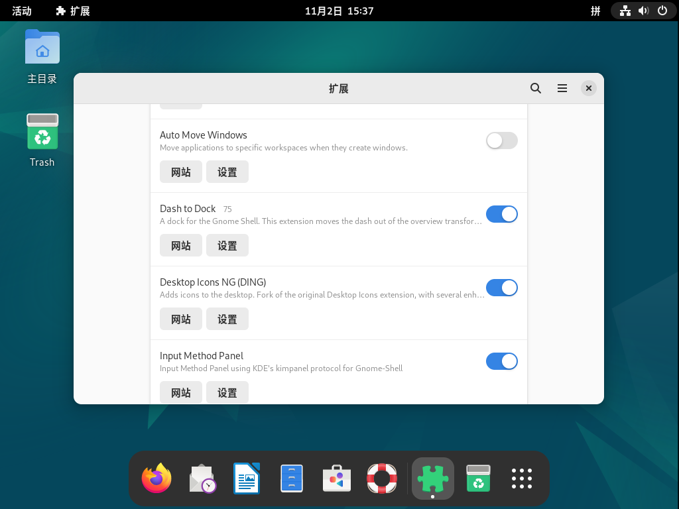
Task: Open LibreOffice Writer from the dock
Action: pos(247,479)
